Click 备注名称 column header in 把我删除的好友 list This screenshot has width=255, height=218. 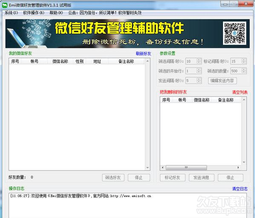point(226,100)
